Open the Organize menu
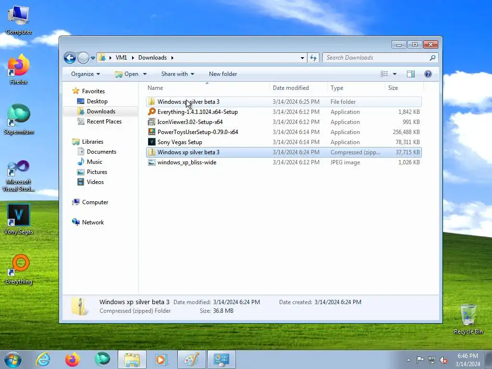Viewport: 492px width, 369px height. click(x=86, y=74)
